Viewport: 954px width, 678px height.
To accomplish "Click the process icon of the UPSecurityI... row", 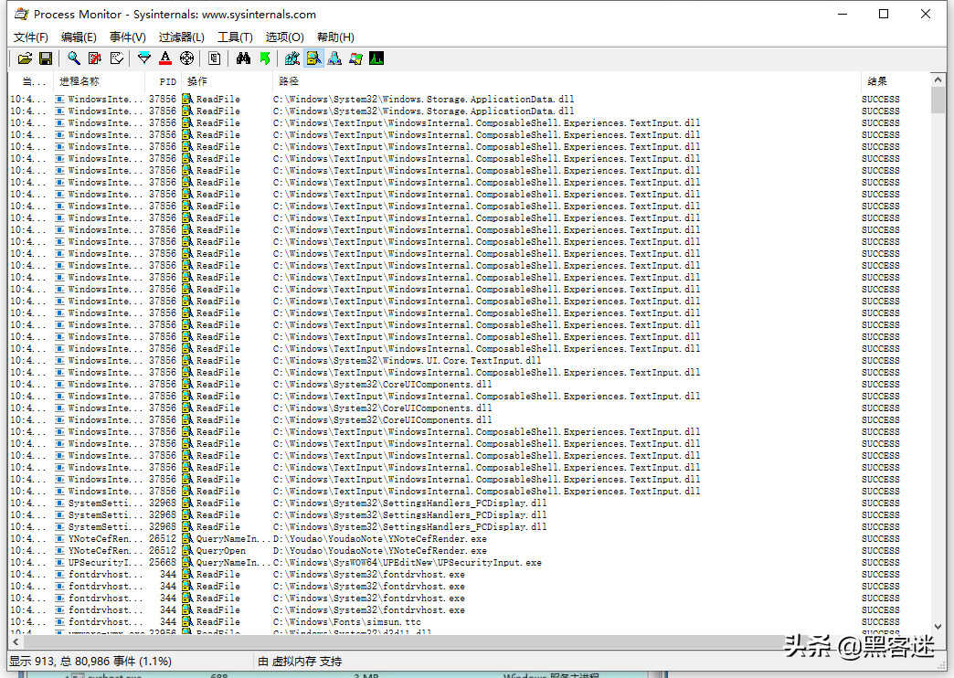I will pyautogui.click(x=59, y=562).
